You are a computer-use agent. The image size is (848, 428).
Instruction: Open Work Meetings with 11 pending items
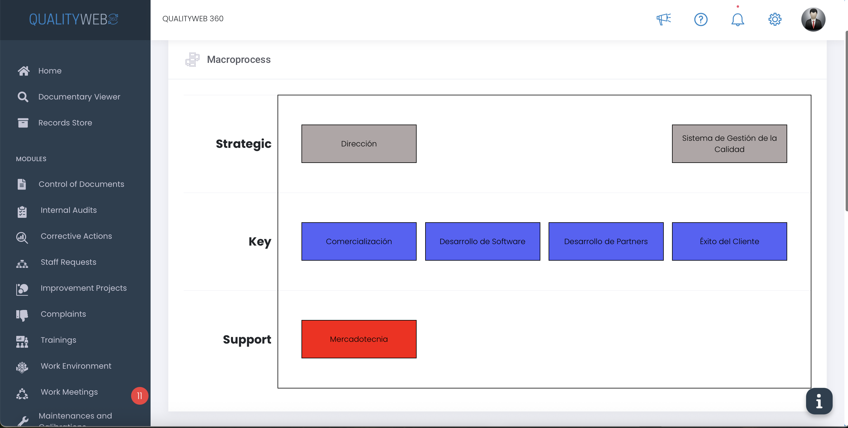(x=69, y=392)
